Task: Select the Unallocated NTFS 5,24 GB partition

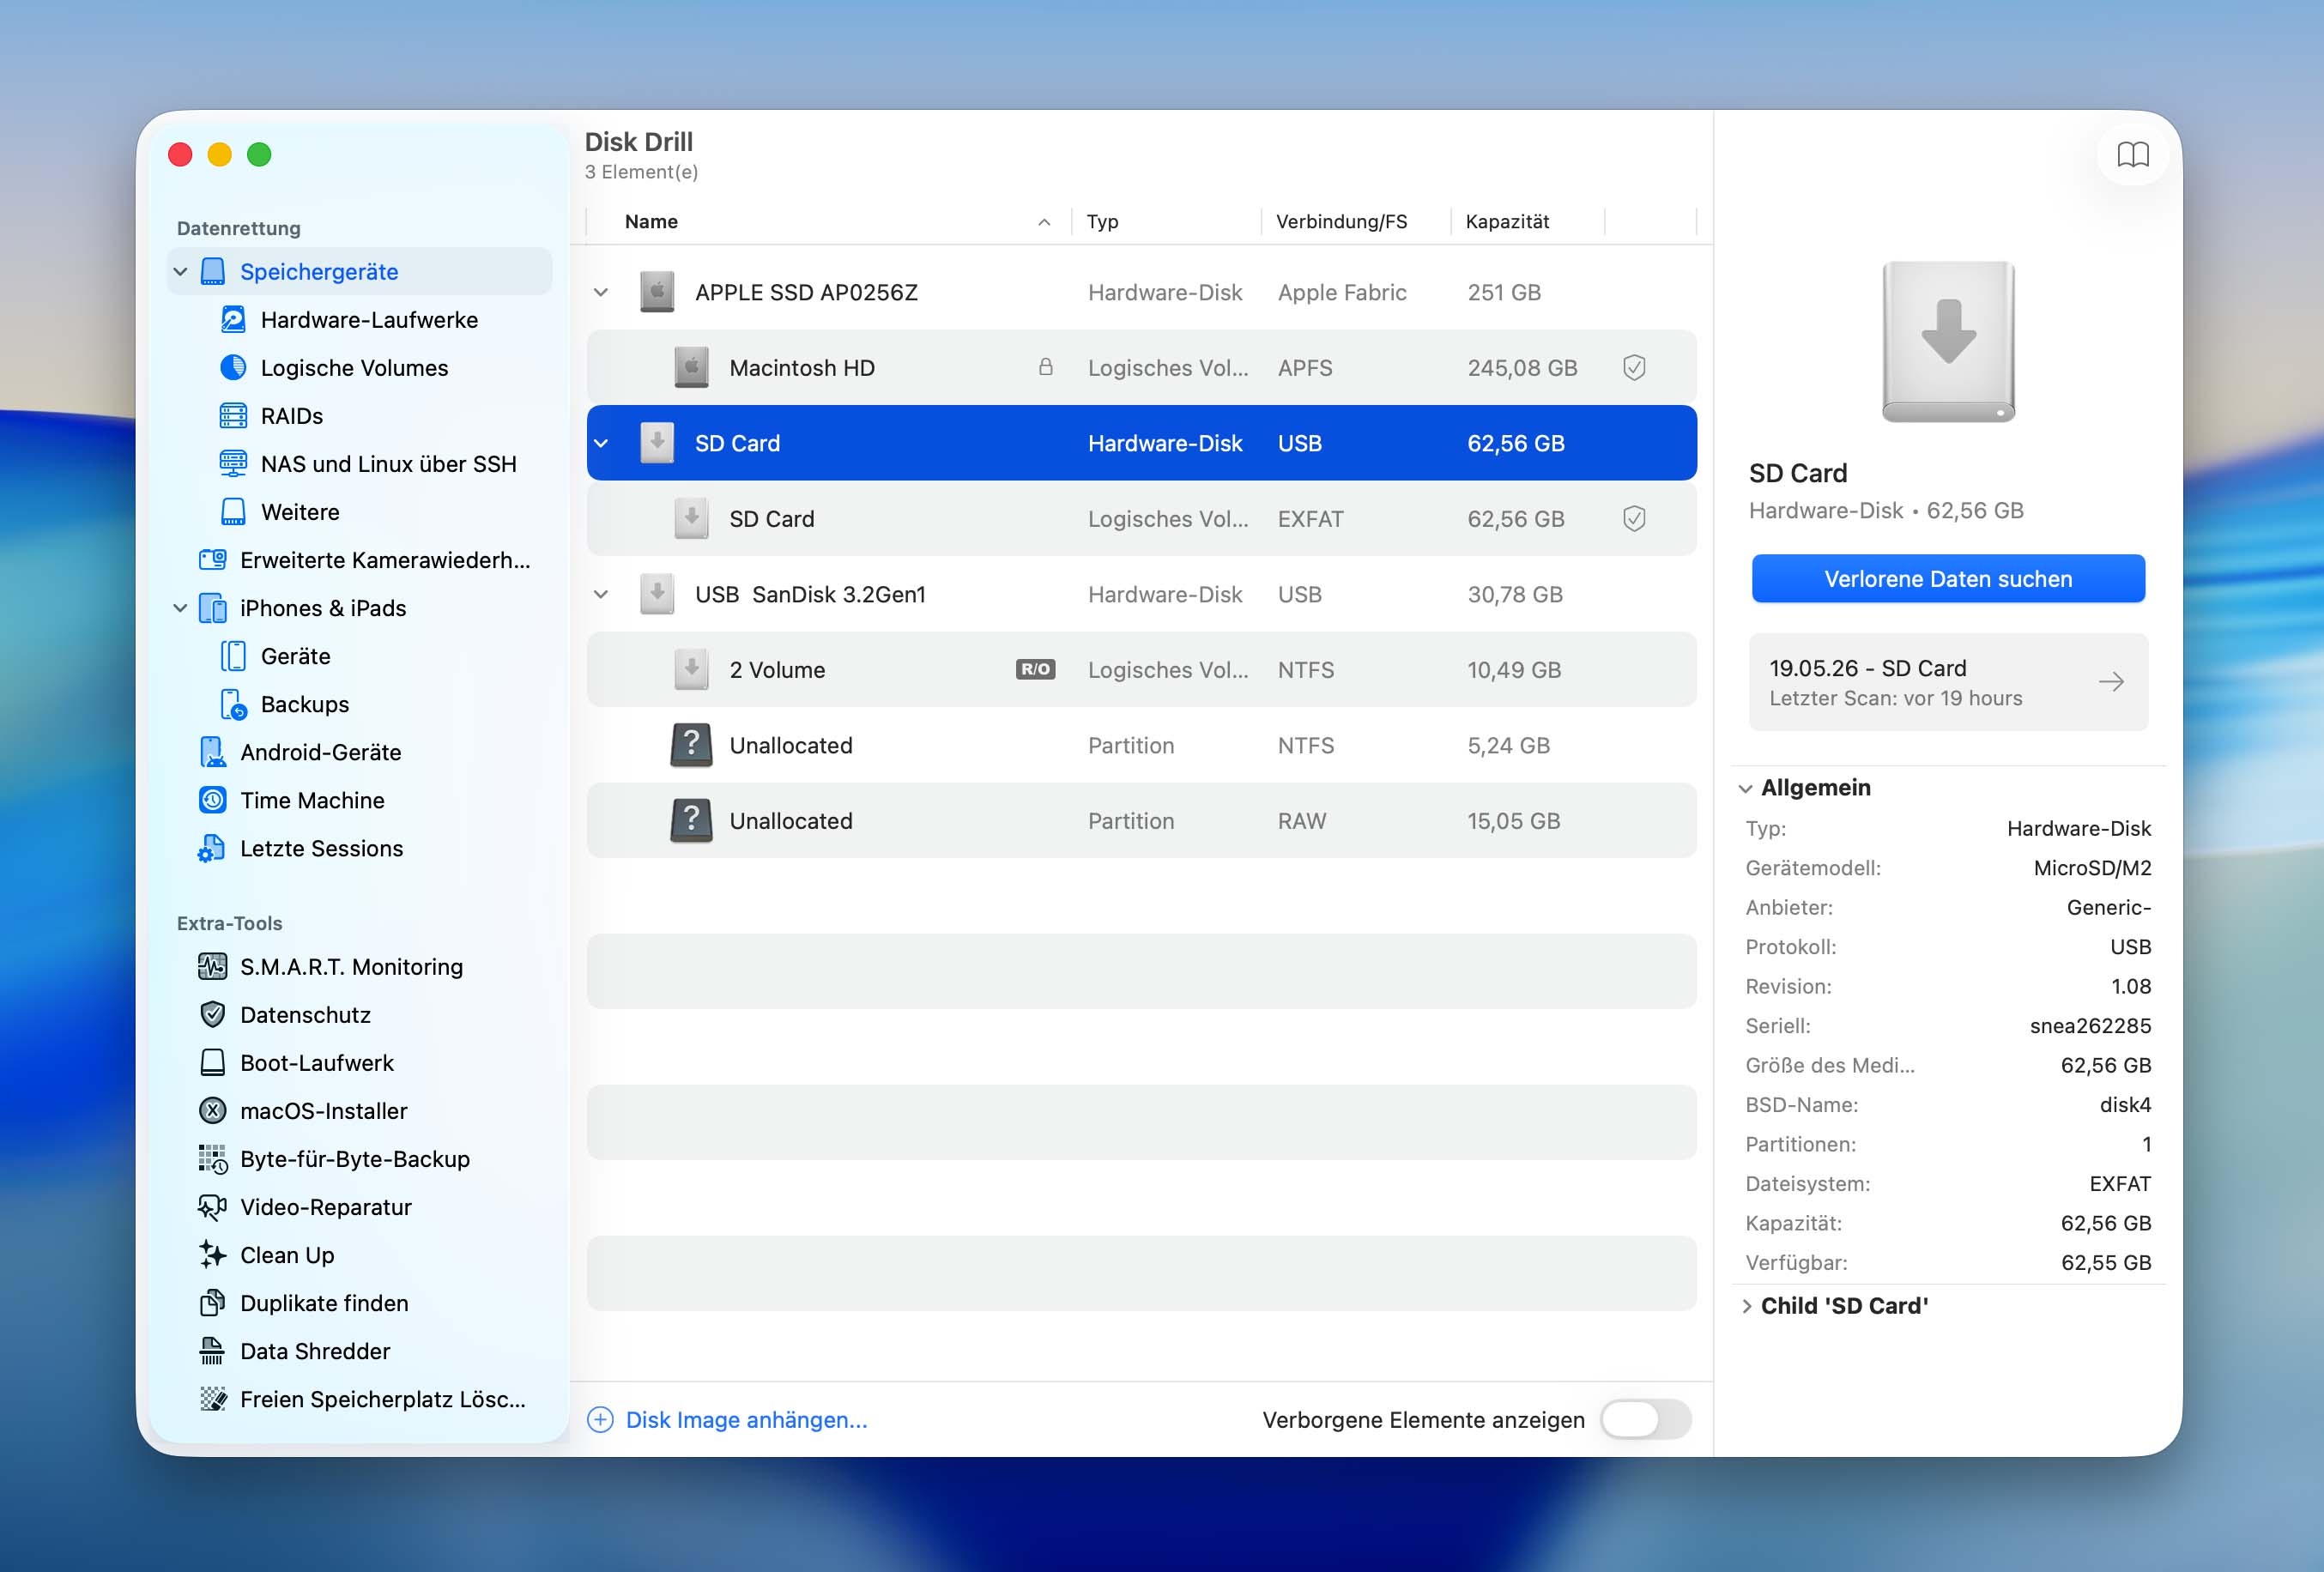Action: pyautogui.click(x=1141, y=745)
